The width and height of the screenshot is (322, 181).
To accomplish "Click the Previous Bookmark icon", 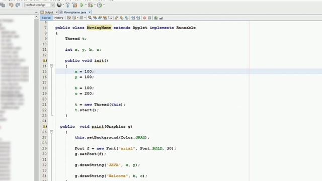I will [116, 18].
